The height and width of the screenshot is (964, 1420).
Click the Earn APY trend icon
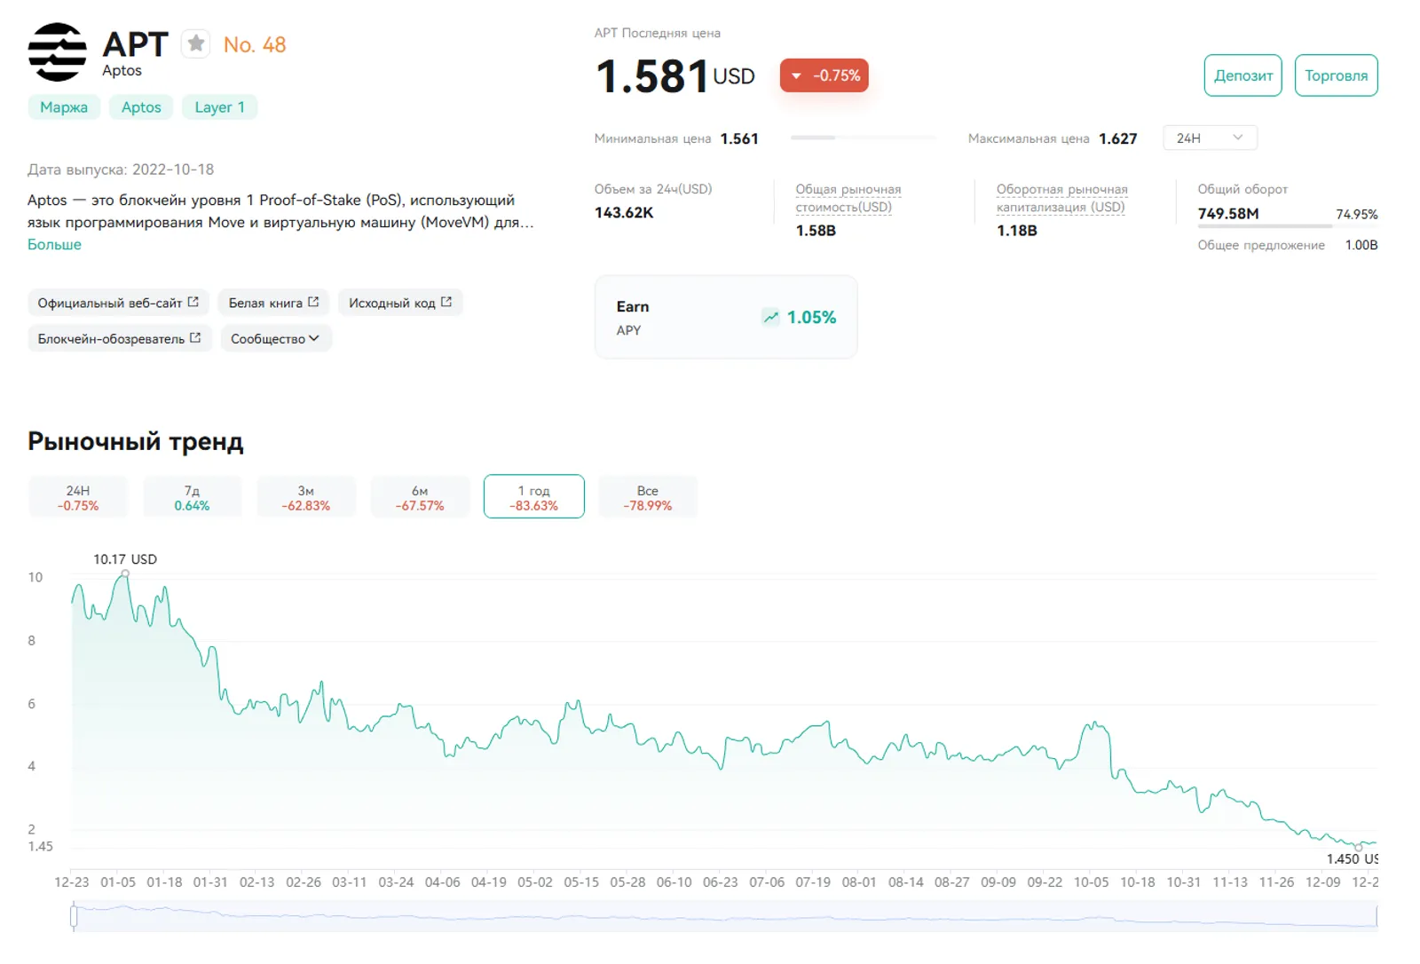[x=770, y=317]
